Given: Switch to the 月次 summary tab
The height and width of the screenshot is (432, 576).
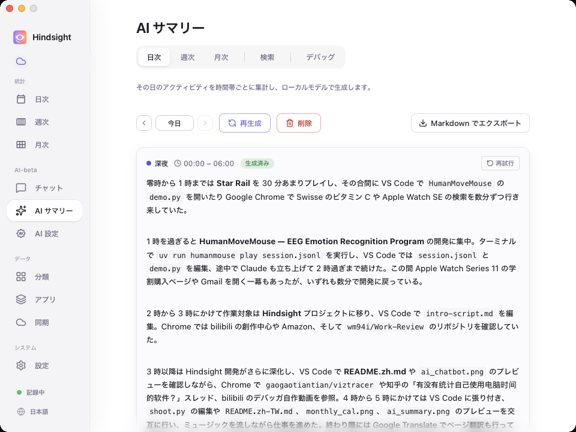Looking at the screenshot, I should click(221, 57).
